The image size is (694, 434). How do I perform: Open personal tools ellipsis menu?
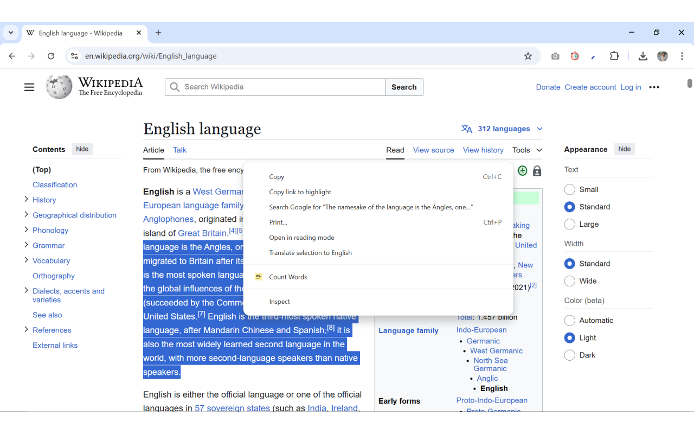pos(654,87)
